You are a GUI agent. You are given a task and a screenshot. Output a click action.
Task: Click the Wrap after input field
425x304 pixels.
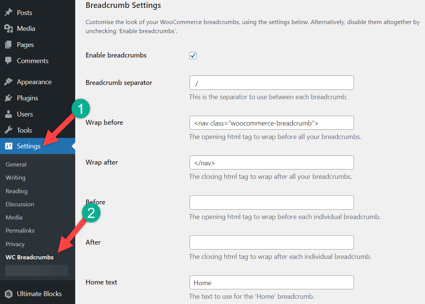point(272,162)
